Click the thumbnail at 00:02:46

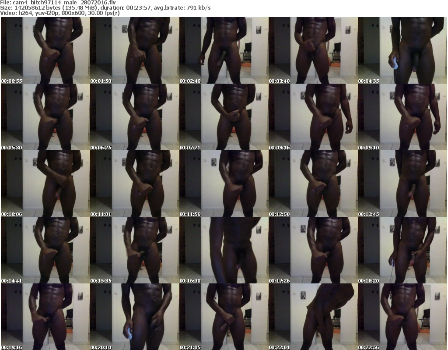coord(224,50)
